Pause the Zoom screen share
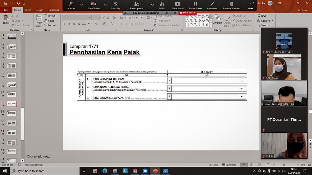Image resolution: width=312 pixels, height=175 pixels. [x=195, y=5]
